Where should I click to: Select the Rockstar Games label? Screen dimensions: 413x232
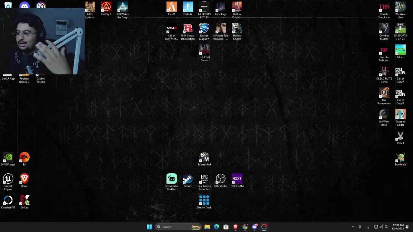(x=24, y=80)
